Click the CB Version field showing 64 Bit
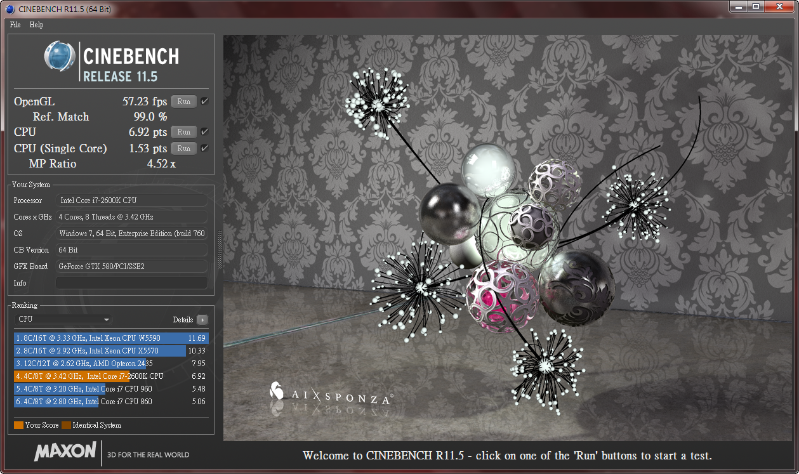 [131, 250]
